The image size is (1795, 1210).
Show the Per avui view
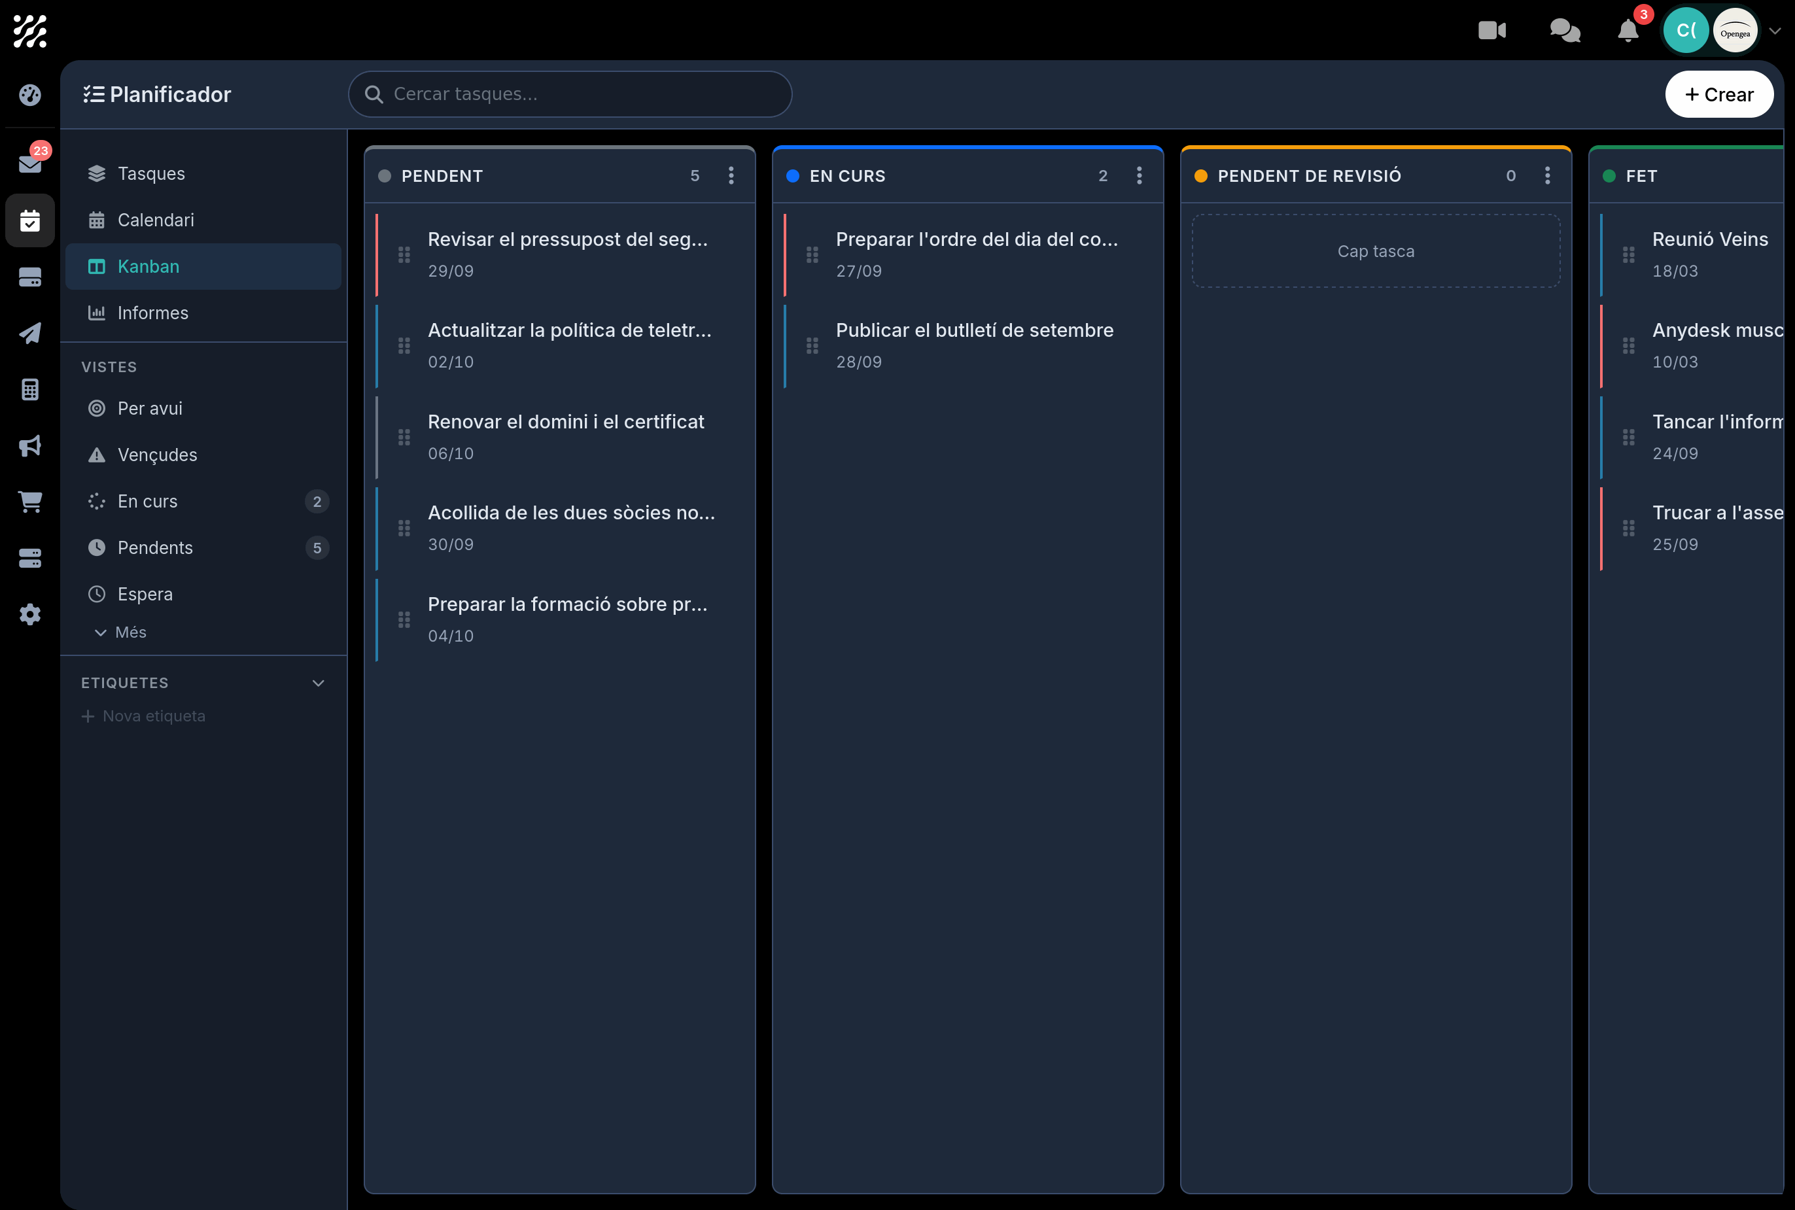(203, 408)
